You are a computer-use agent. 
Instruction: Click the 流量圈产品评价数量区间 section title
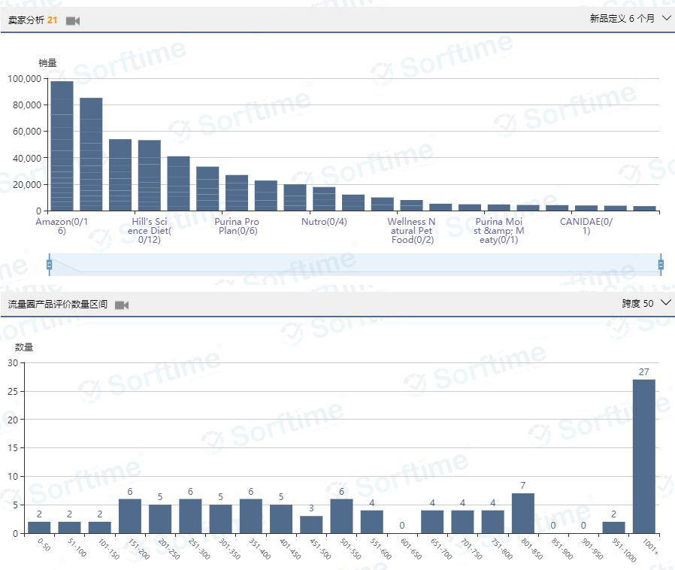57,305
